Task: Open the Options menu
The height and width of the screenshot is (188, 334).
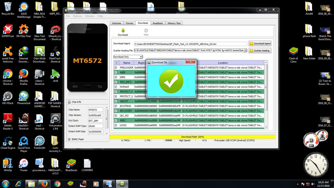Action: [x=77, y=16]
